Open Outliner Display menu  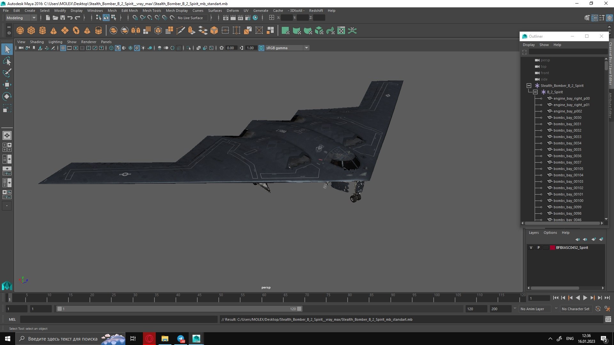point(529,45)
